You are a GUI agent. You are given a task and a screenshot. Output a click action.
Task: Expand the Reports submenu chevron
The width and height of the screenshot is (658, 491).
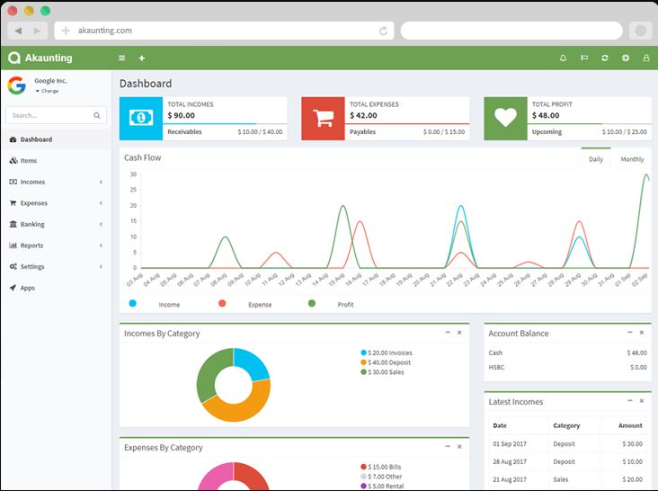[101, 245]
